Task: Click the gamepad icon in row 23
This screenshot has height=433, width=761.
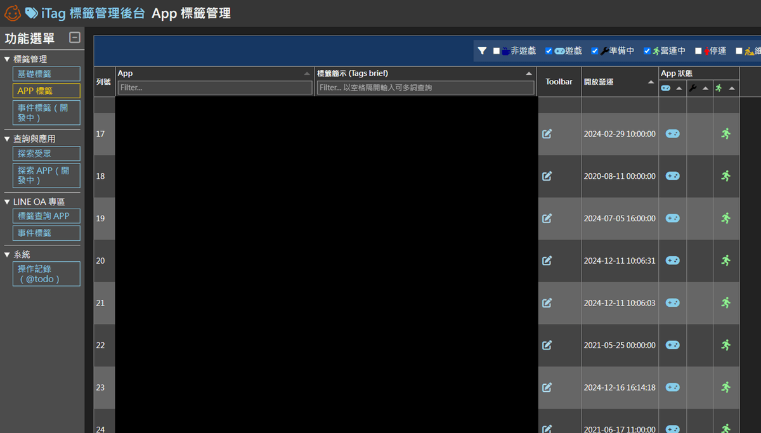Action: 672,387
